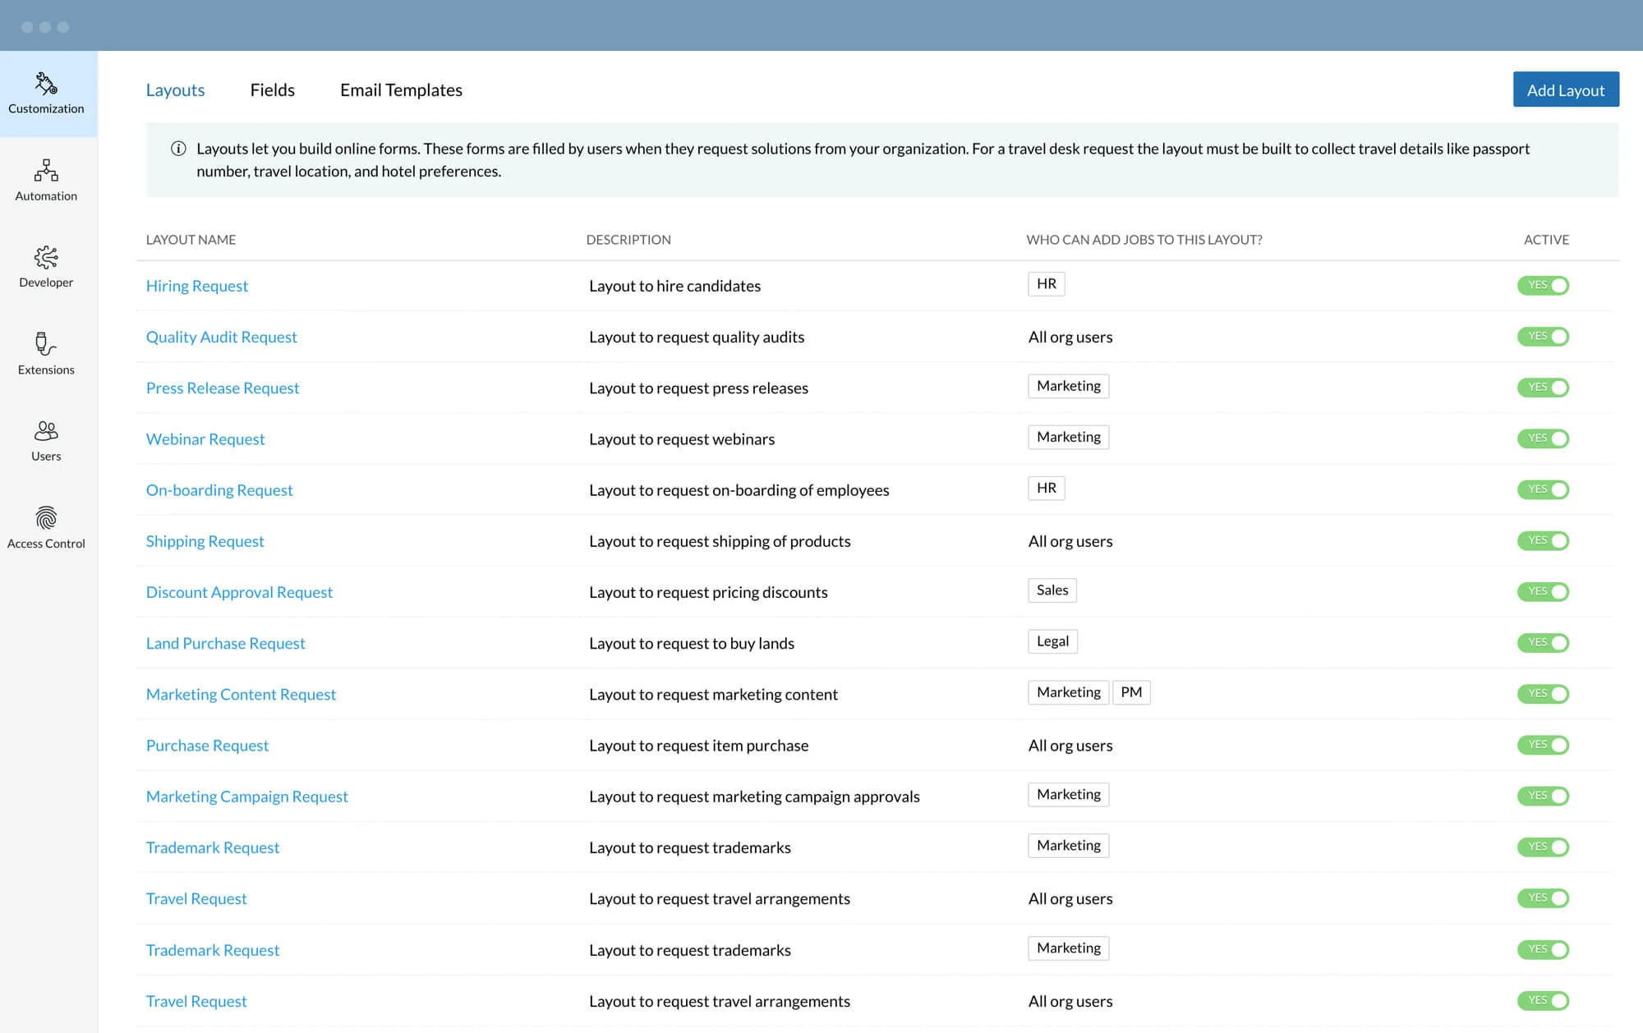Toggle active switch for Discount Approval Request
1643x1033 pixels.
click(x=1543, y=591)
